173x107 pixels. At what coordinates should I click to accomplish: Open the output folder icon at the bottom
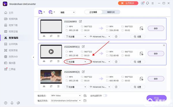coord(85,101)
